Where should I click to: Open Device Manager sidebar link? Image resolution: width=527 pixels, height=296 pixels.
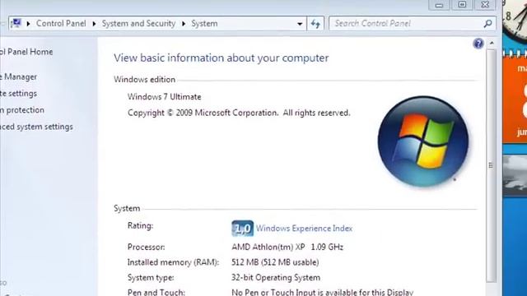pos(18,76)
